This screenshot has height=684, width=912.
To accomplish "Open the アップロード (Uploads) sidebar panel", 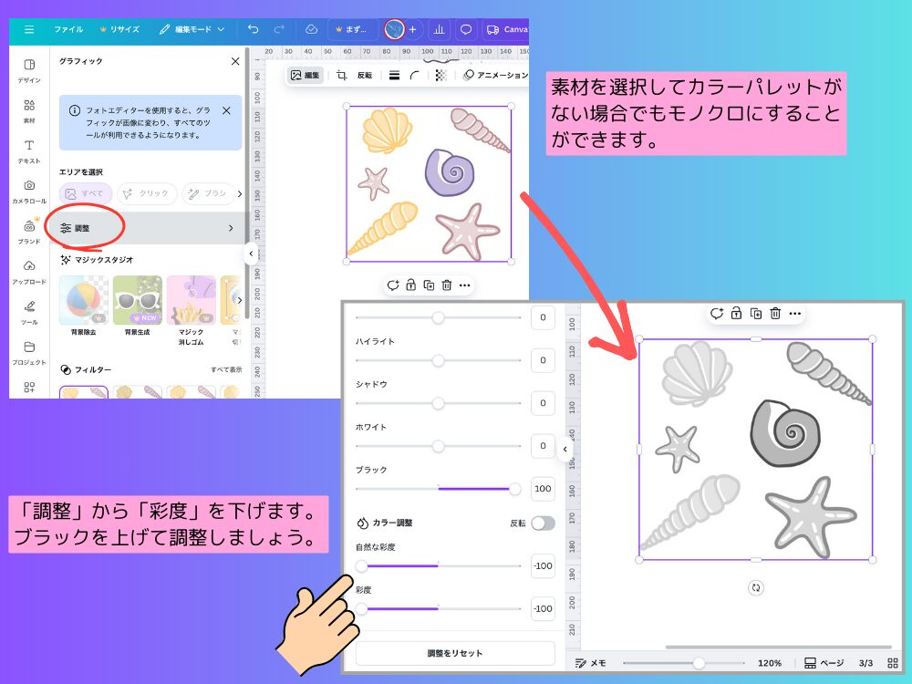I will pyautogui.click(x=28, y=267).
